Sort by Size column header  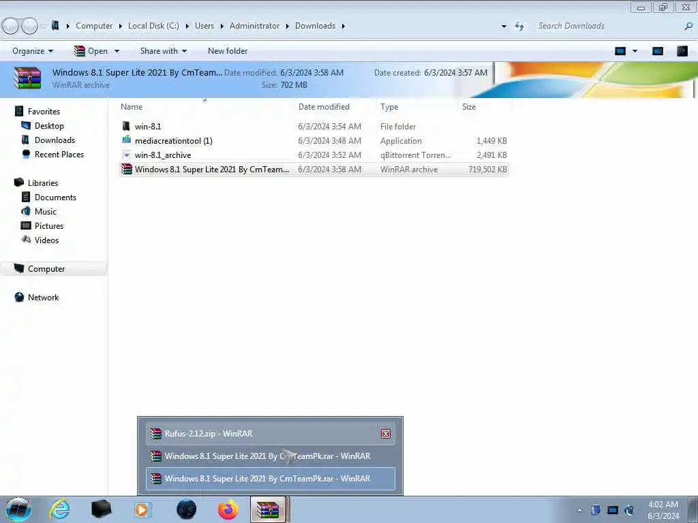[485, 107]
